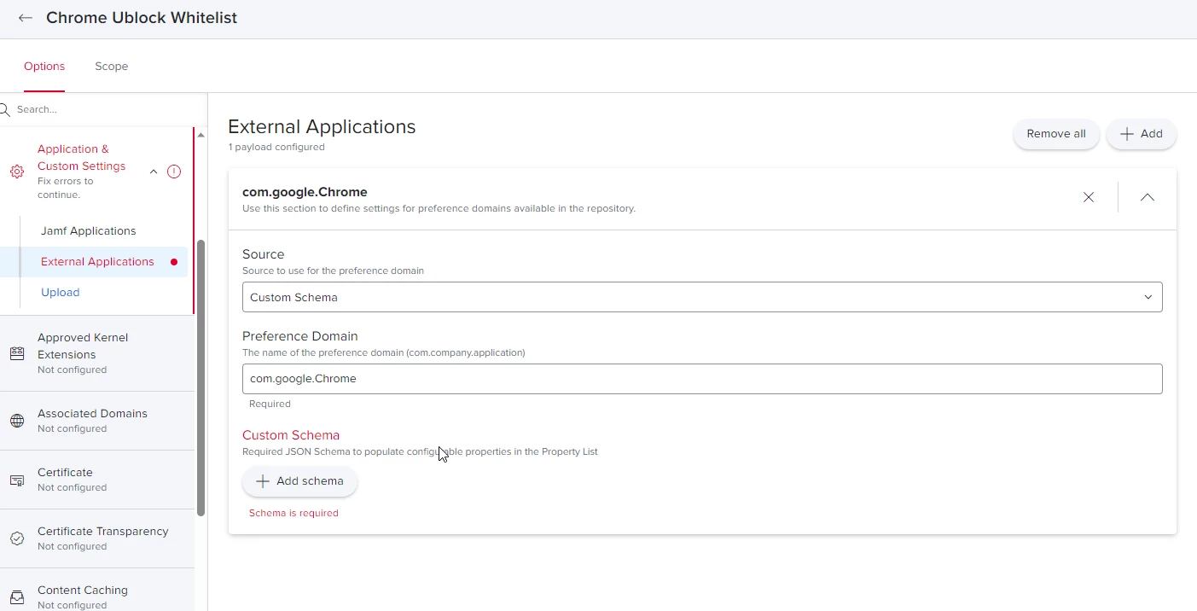Click the sidebar scroll up arrow
The height and width of the screenshot is (611, 1197).
pyautogui.click(x=200, y=135)
